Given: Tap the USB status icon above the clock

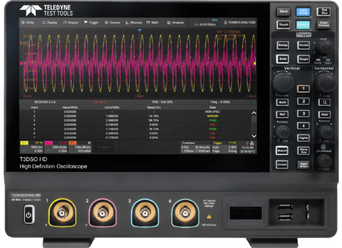Looking at the screenshot, I should click(247, 143).
